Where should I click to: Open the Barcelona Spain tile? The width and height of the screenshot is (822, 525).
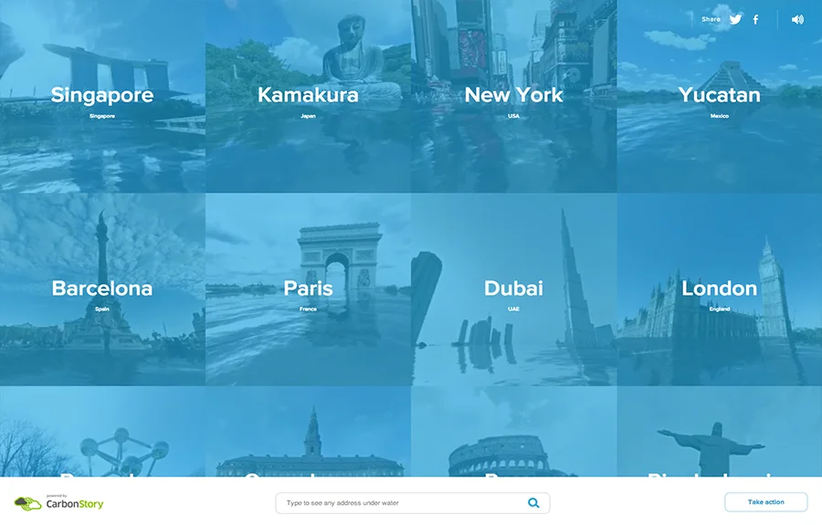(x=102, y=289)
